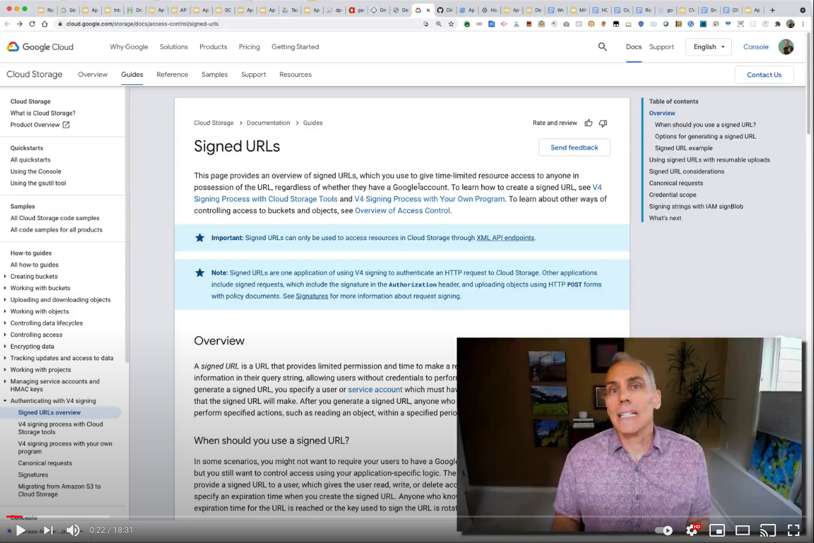Cast video to a device

coord(768,530)
